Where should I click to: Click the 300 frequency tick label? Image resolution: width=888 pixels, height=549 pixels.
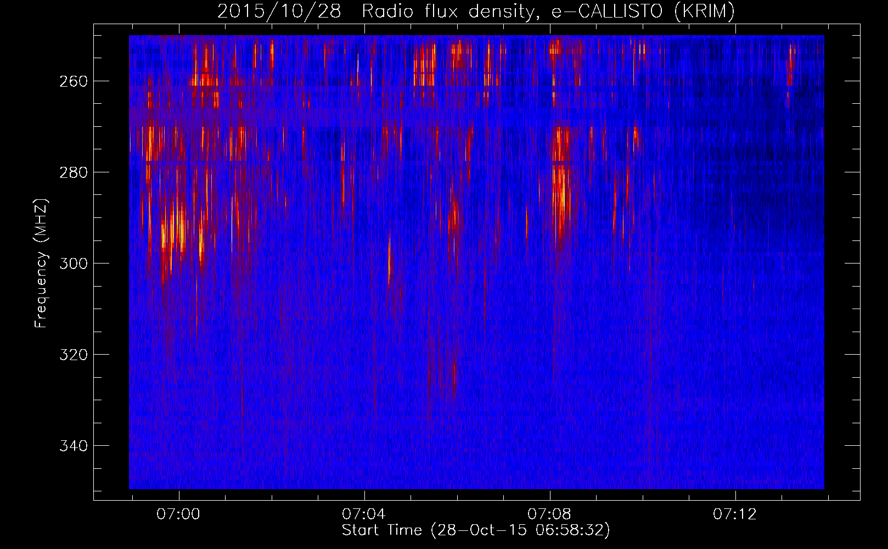click(x=73, y=264)
